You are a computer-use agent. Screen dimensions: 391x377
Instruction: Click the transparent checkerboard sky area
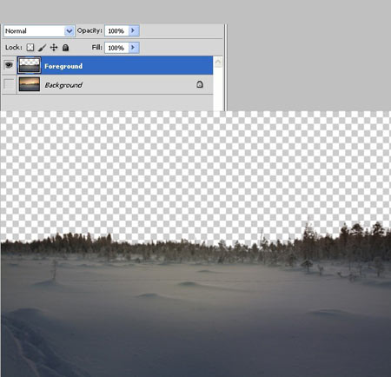pyautogui.click(x=195, y=171)
